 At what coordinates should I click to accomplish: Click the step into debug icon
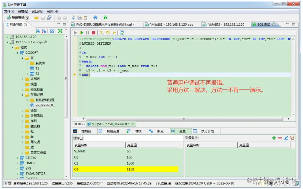click(102, 33)
